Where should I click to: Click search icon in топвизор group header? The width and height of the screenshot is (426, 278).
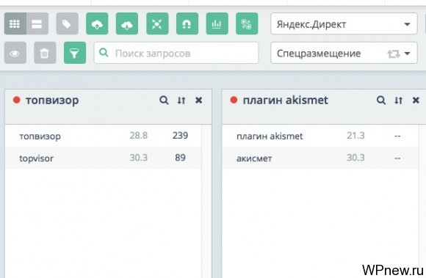coord(164,100)
